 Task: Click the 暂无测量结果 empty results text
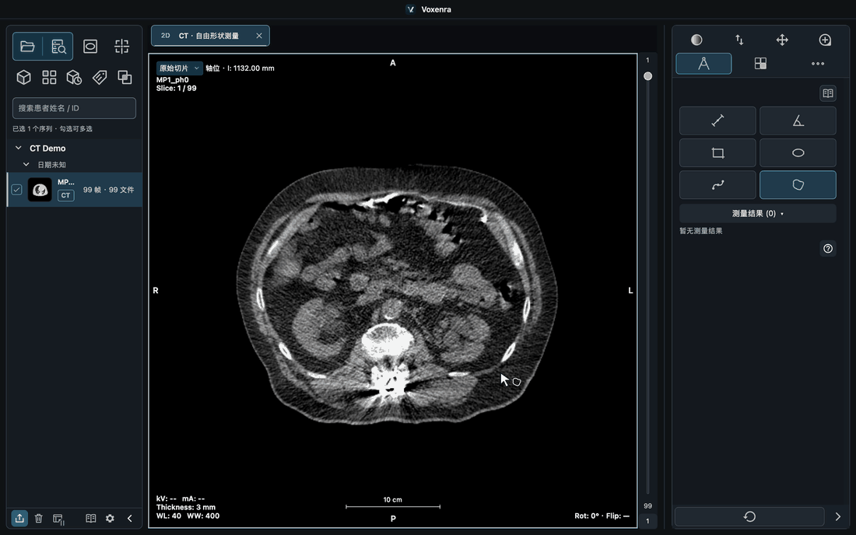pyautogui.click(x=700, y=231)
